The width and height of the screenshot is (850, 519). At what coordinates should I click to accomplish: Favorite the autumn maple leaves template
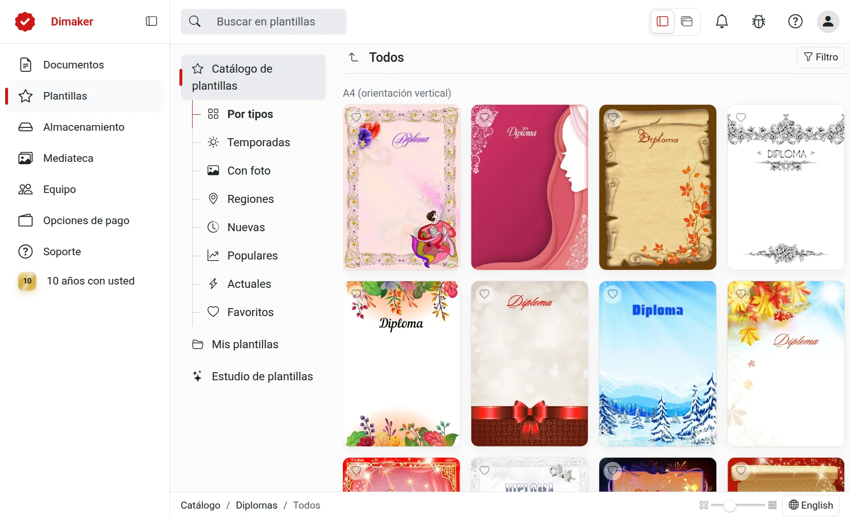coord(741,293)
